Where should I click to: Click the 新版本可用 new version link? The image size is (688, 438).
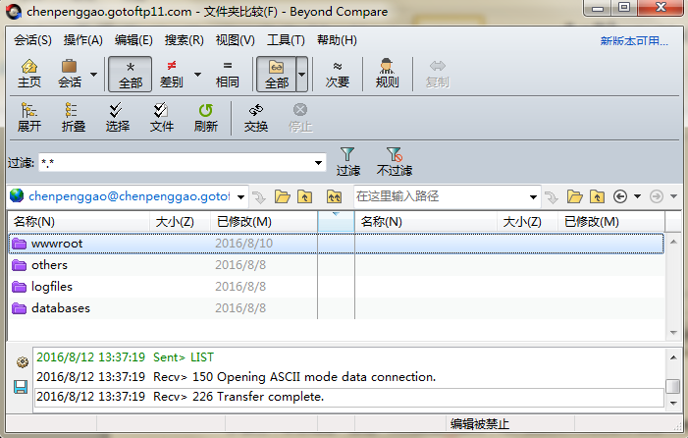[634, 41]
